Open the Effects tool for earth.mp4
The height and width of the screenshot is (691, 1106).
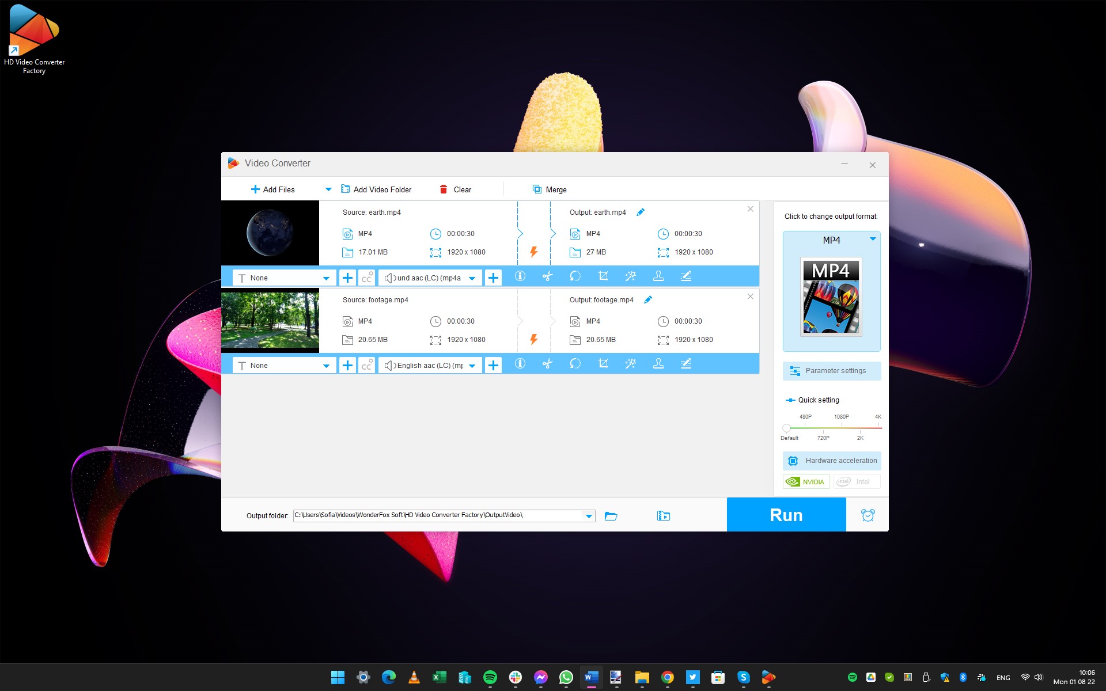(x=631, y=276)
